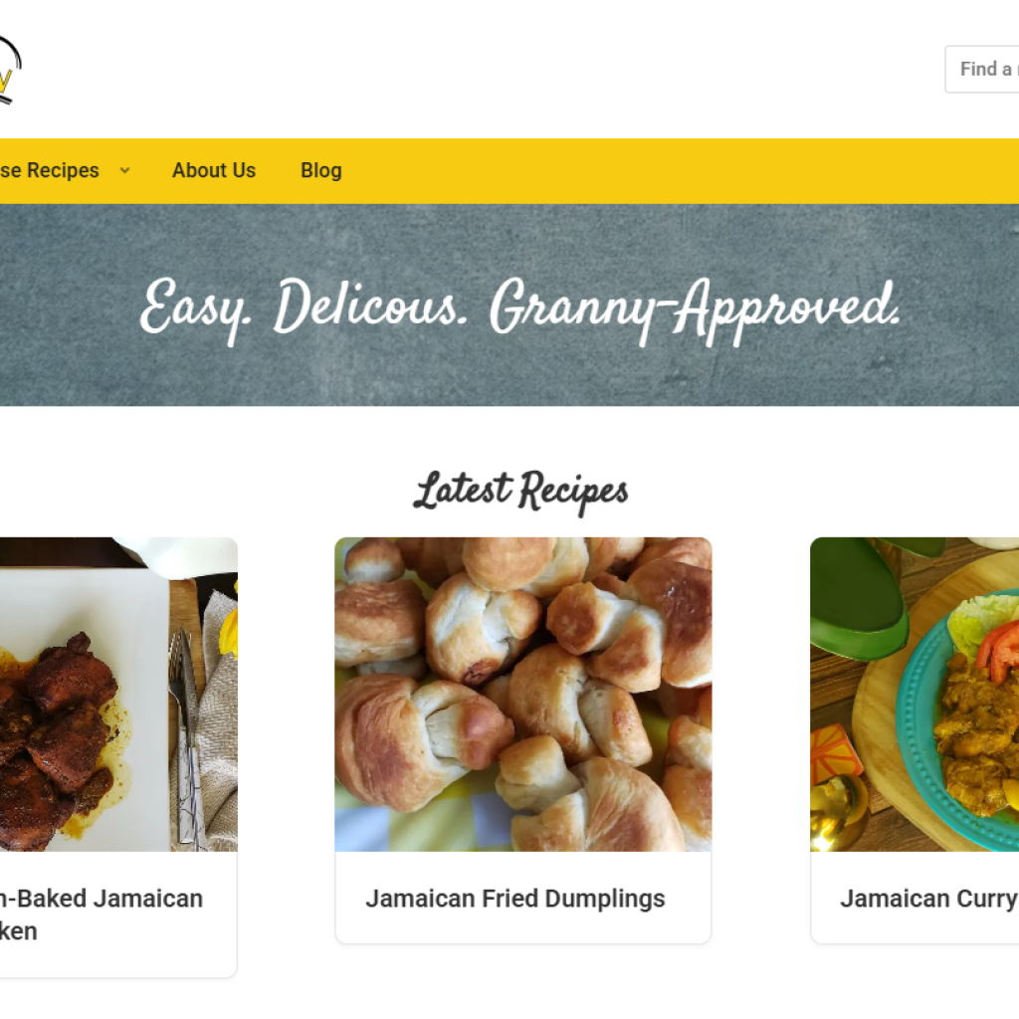This screenshot has height=1019, width=1019.
Task: Click the Latest Recipes heading
Action: 521,491
